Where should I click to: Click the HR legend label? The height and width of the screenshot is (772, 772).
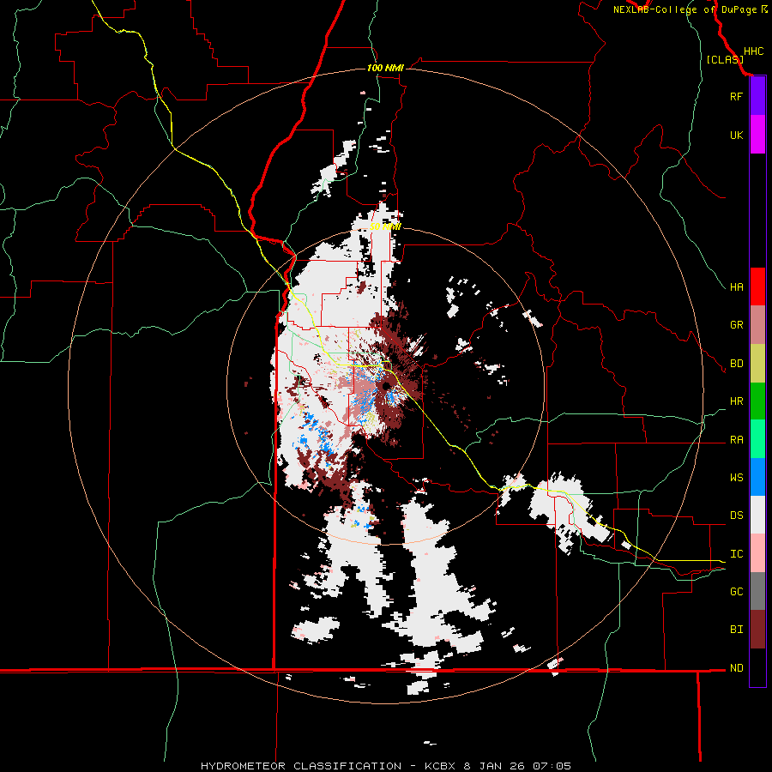click(x=736, y=401)
